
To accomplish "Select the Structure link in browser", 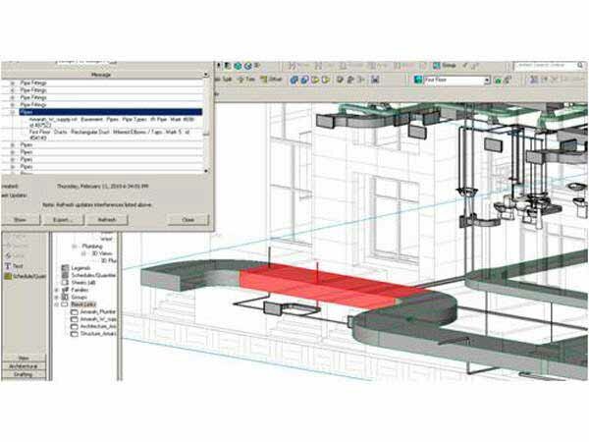I will tap(98, 333).
